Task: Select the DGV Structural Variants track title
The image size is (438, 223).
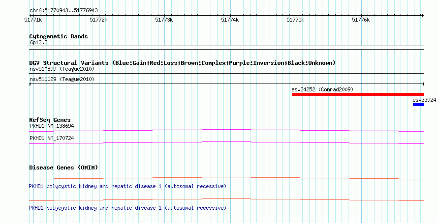Action: tap(183, 63)
